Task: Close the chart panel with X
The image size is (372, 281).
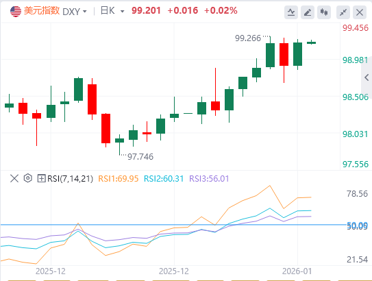Action: pos(360,12)
